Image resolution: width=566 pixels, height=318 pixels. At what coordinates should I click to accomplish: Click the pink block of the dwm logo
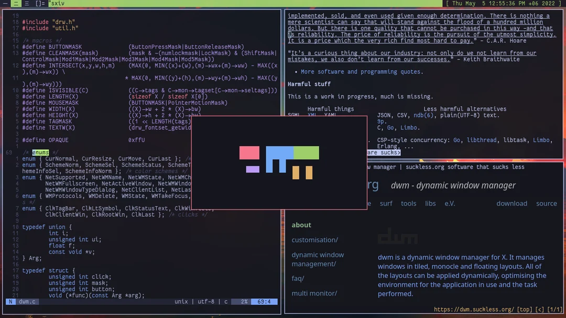pos(249,152)
